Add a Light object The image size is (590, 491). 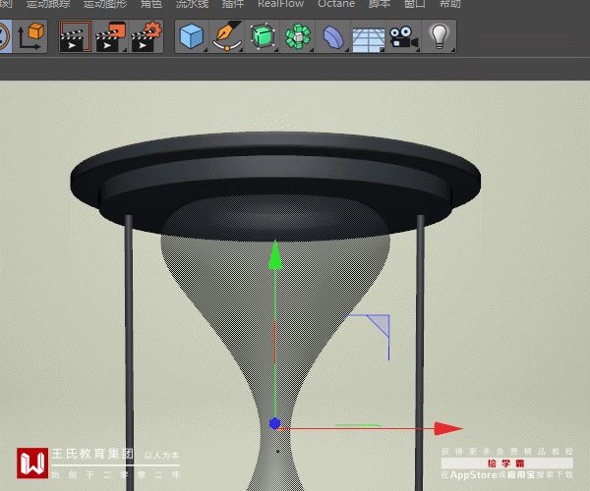[440, 36]
